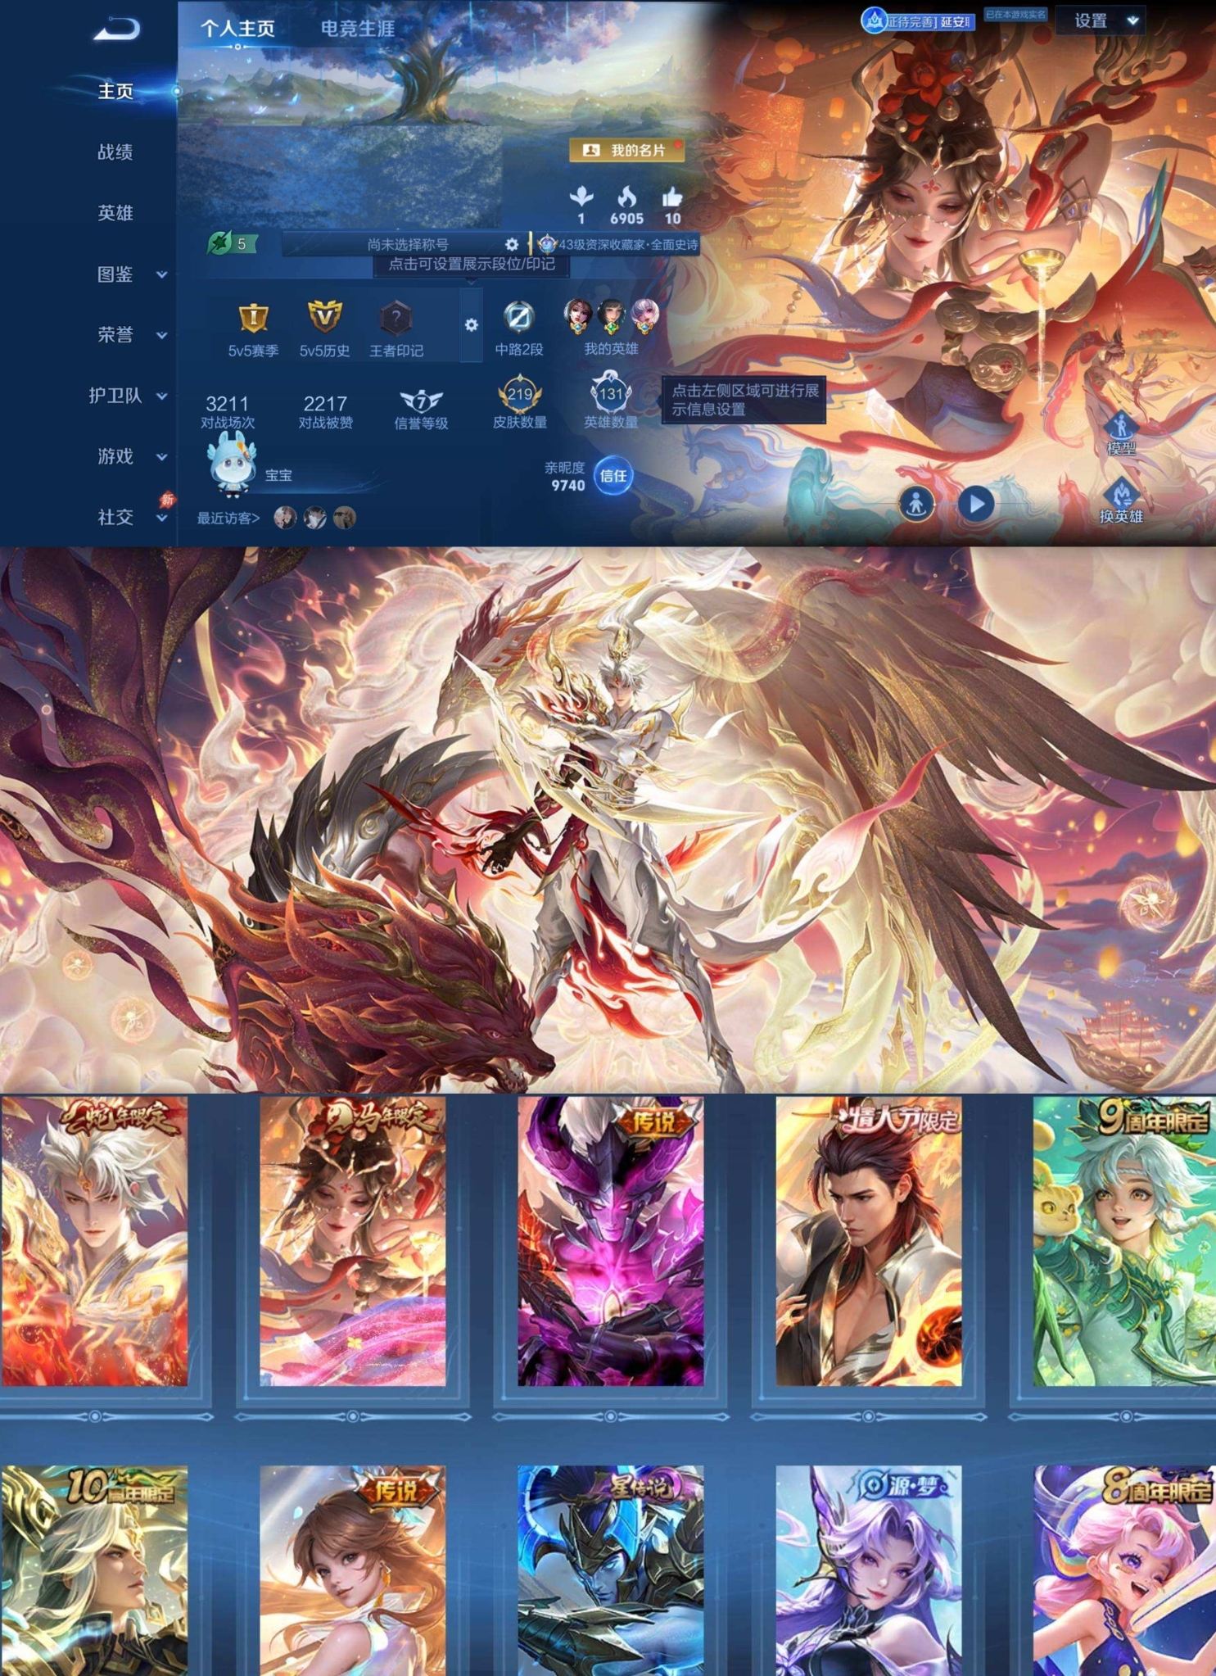Open the 个人主页 tab
The width and height of the screenshot is (1216, 1676).
pos(237,28)
